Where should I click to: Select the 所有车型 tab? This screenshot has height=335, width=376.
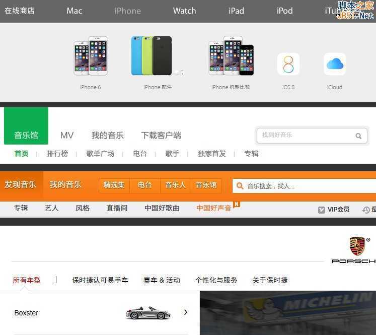27,280
